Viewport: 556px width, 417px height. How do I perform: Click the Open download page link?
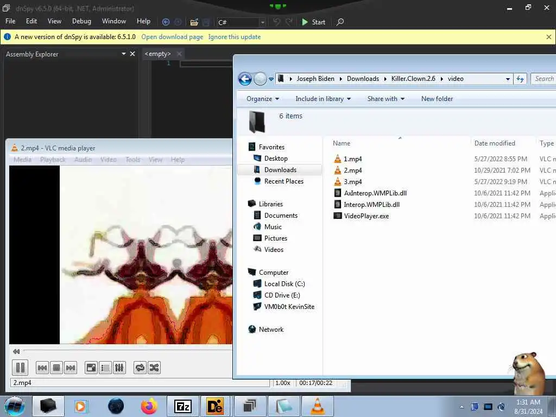[x=172, y=37]
